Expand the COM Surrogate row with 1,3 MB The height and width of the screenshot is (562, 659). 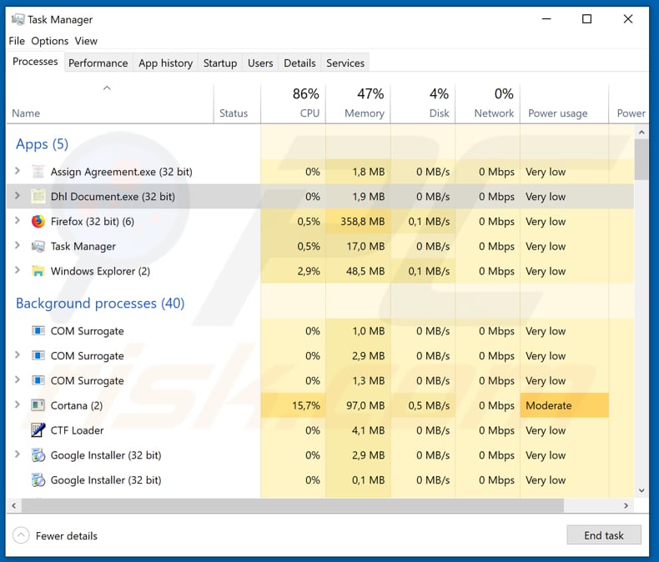(x=18, y=379)
